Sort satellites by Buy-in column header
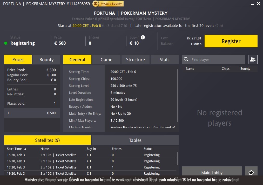The width and height of the screenshot is (263, 185). pyautogui.click(x=91, y=149)
